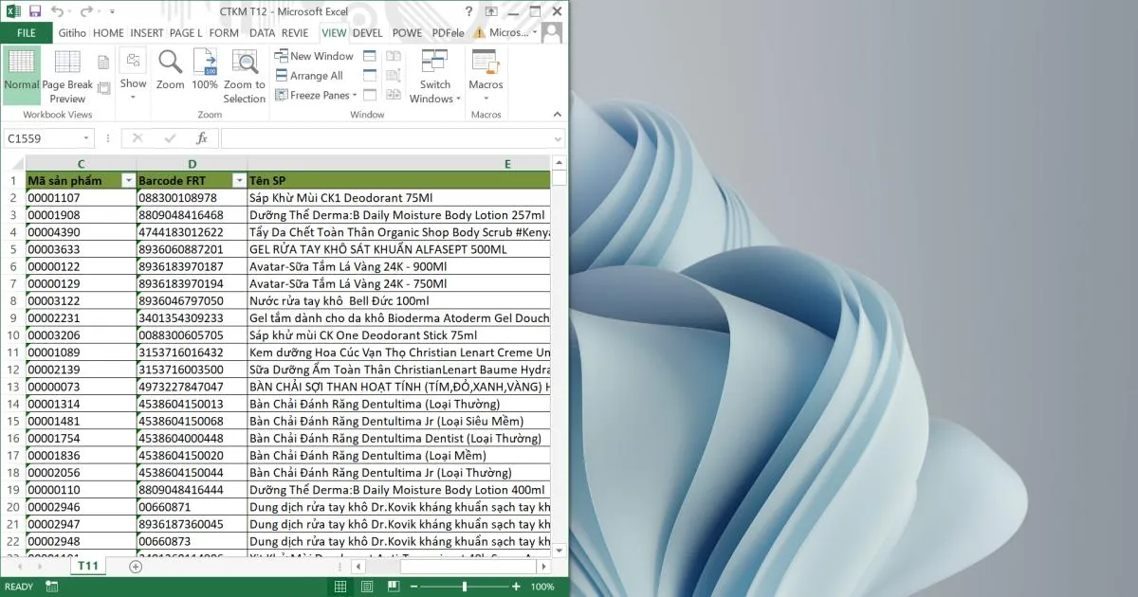Open the Zoom dialog with the magnifier icon

click(170, 68)
